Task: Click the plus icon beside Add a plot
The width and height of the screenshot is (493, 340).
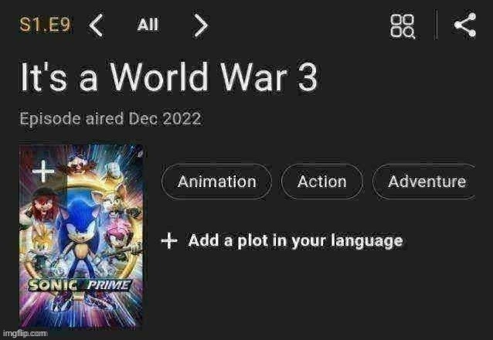Action: point(169,241)
